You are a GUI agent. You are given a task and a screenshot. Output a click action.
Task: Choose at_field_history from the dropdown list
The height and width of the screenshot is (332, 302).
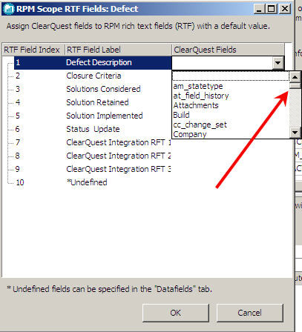pos(231,96)
